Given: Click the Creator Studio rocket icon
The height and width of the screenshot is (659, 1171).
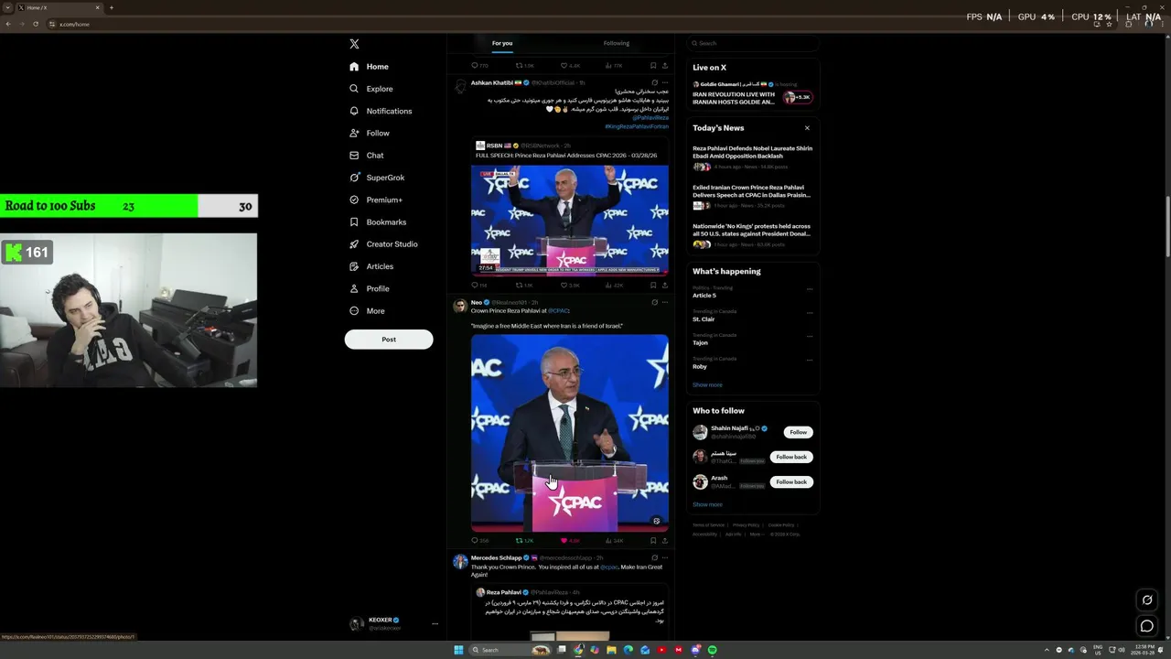Looking at the screenshot, I should click(x=354, y=244).
